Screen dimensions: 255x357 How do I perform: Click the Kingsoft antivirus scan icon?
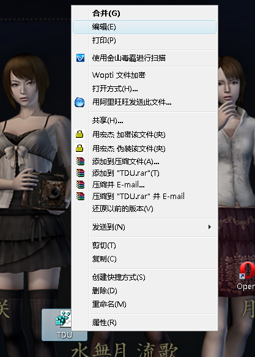(80, 58)
